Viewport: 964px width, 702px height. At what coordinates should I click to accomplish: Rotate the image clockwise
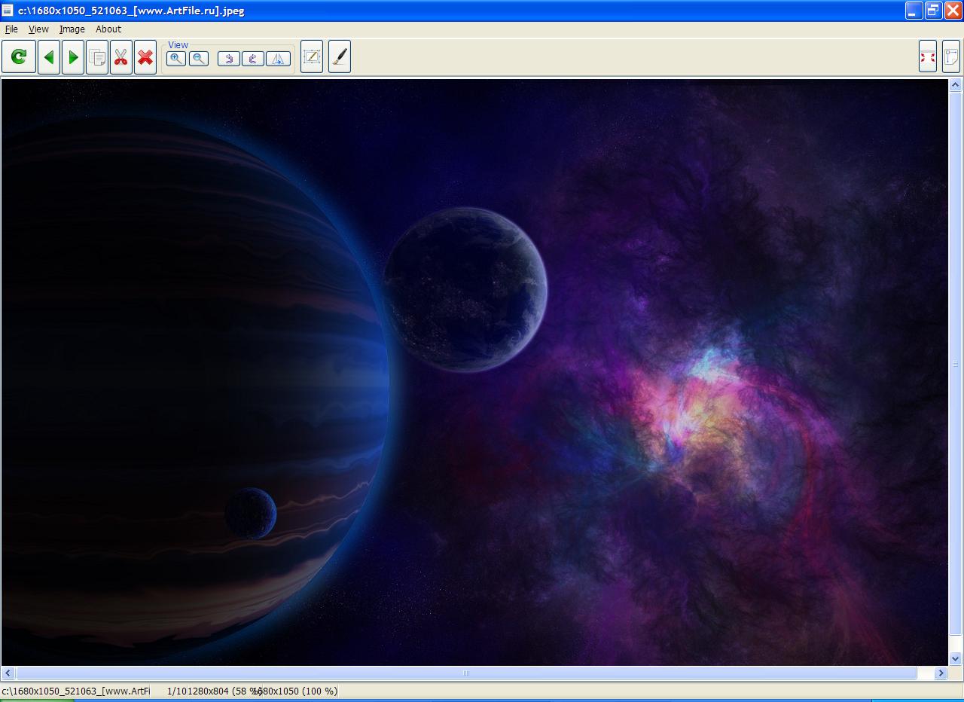pos(253,59)
